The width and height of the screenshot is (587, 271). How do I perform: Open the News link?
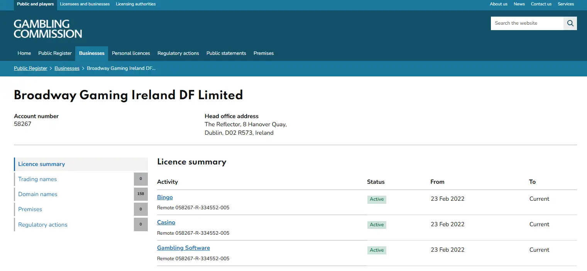(519, 4)
